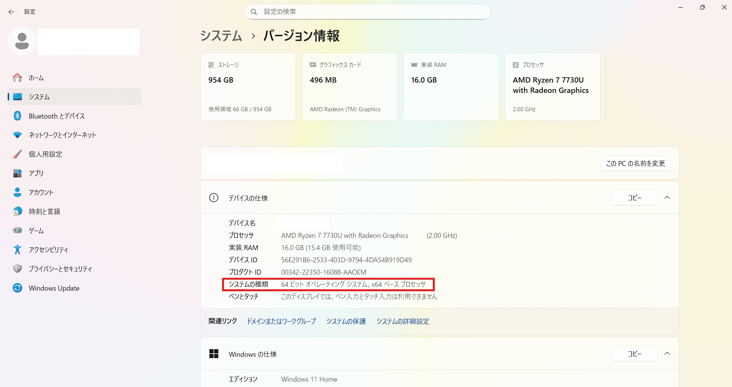Open 個人用設定 in the sidebar
Viewport: 732px width, 387px height.
(74, 154)
